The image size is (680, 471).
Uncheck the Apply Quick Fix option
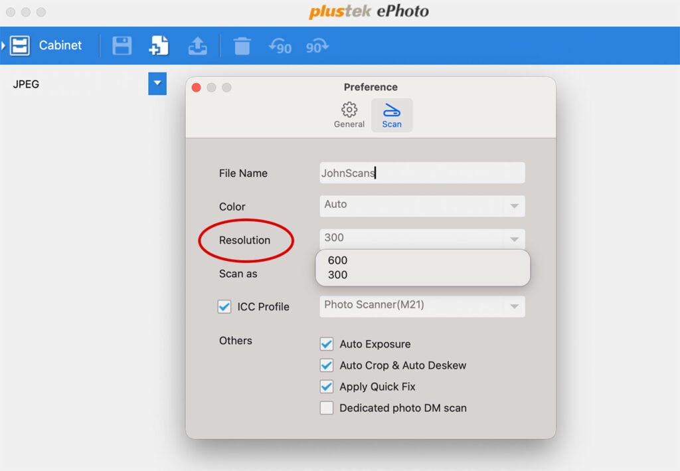tap(327, 387)
